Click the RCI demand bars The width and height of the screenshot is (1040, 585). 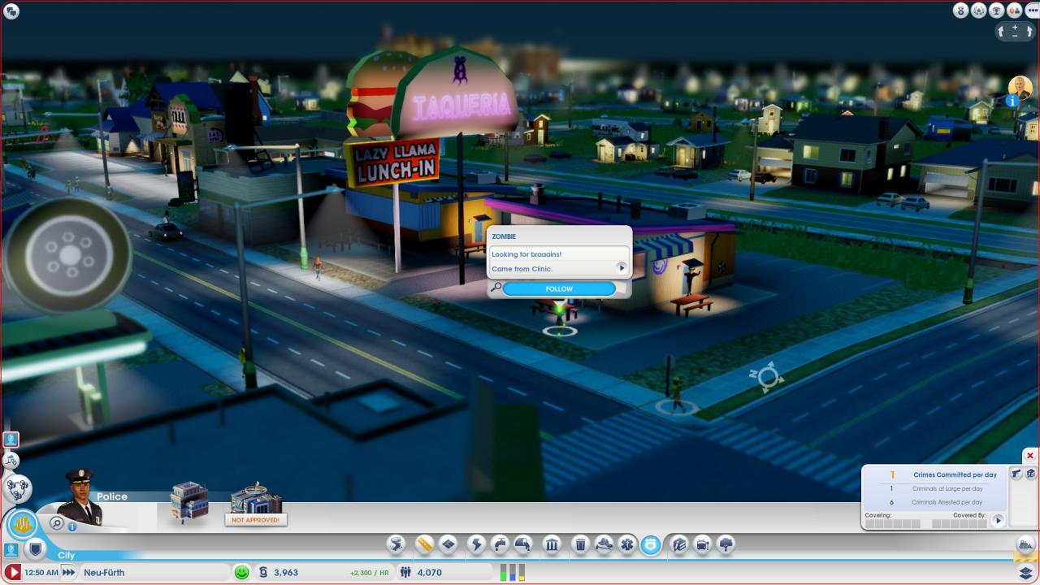click(x=513, y=572)
